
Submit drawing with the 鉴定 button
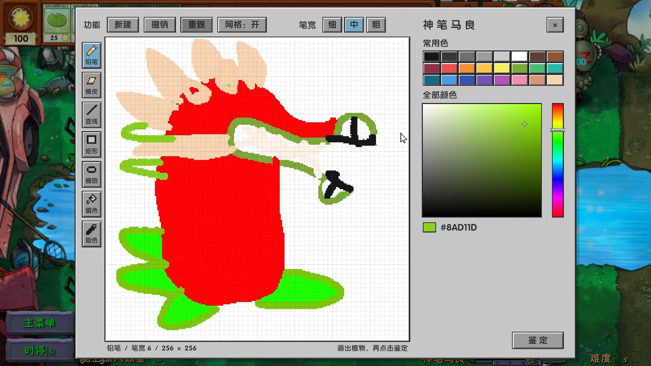[x=538, y=340]
